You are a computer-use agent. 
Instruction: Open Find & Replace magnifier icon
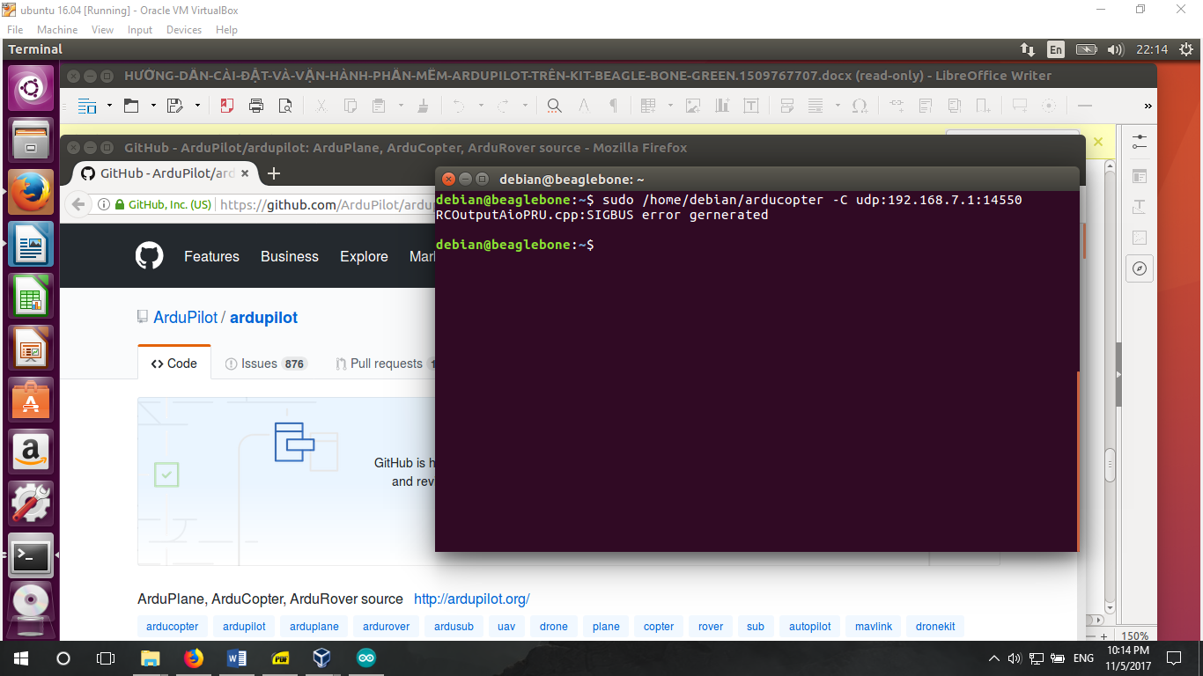(554, 107)
